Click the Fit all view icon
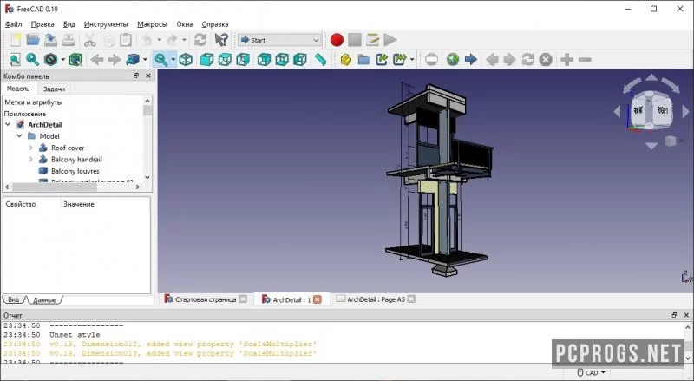Image resolution: width=694 pixels, height=381 pixels. click(x=15, y=59)
